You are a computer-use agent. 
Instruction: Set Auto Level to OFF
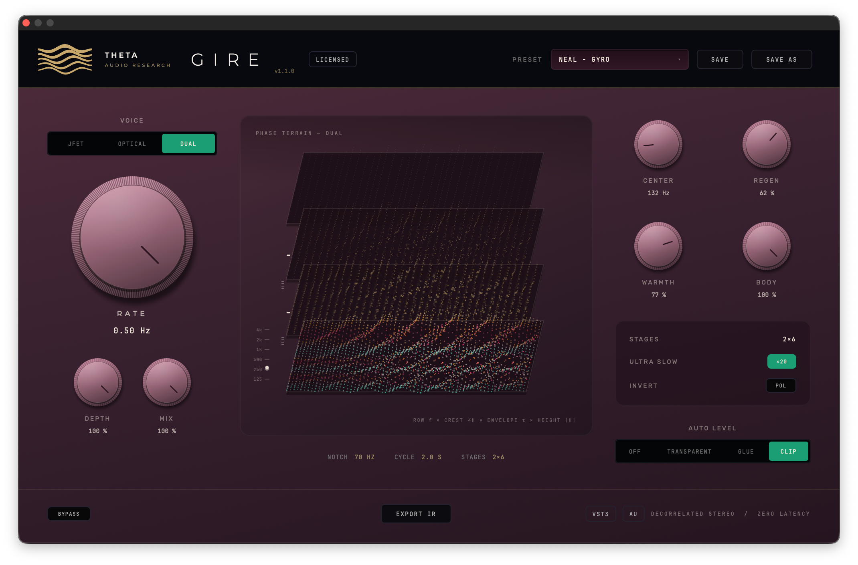(635, 452)
